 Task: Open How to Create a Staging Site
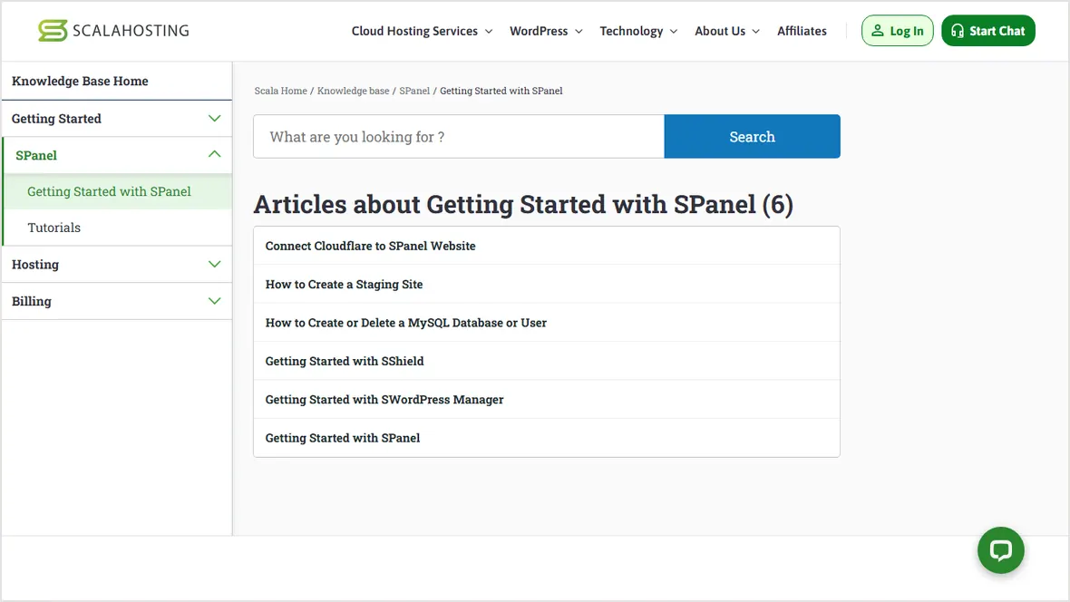coord(547,284)
